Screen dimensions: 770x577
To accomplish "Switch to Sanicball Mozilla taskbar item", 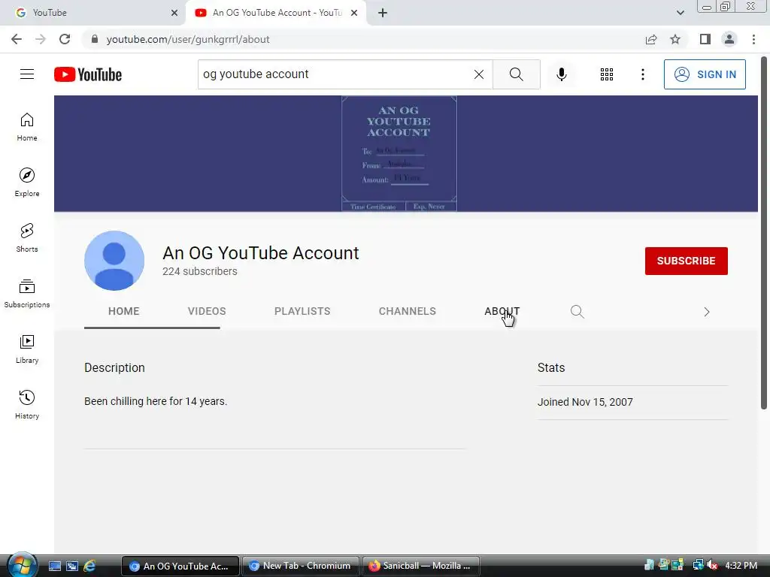I will [420, 566].
